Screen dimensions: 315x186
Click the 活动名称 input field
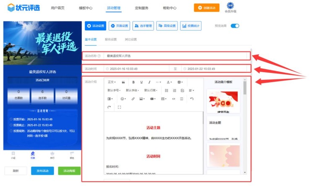(x=176, y=56)
